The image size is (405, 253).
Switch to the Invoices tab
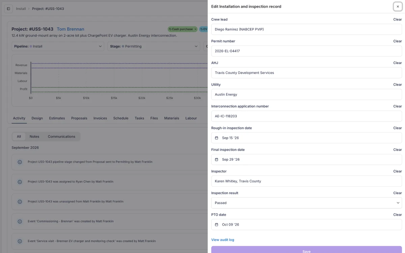pyautogui.click(x=100, y=118)
